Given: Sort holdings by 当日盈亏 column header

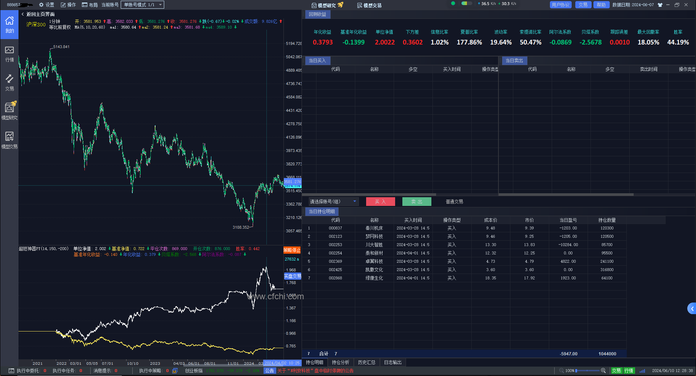Looking at the screenshot, I should click(568, 220).
